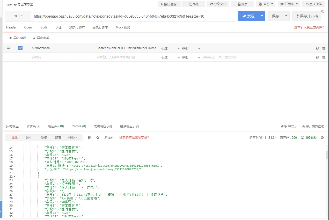Click the cube icon in Authorization row
The image size is (329, 220).
(x=317, y=48)
